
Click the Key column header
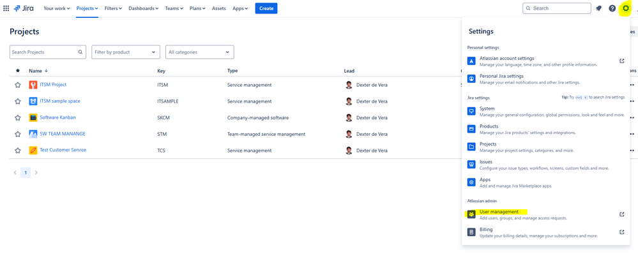click(x=161, y=71)
